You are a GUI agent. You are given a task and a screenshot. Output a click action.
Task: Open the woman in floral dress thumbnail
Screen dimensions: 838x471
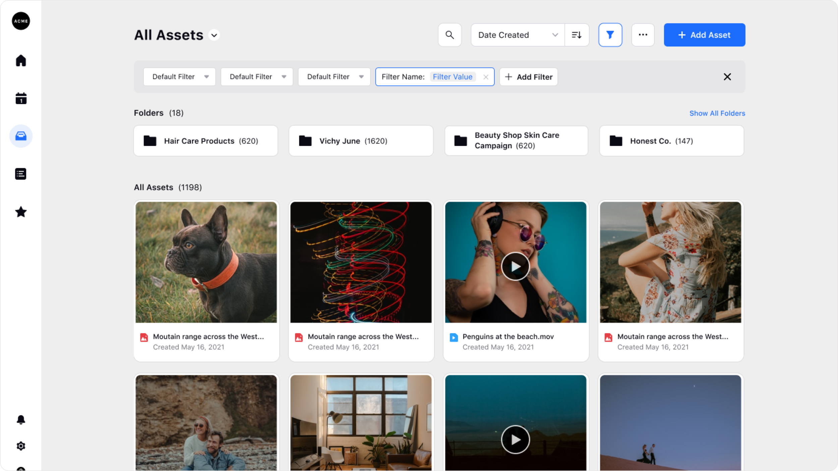point(670,262)
